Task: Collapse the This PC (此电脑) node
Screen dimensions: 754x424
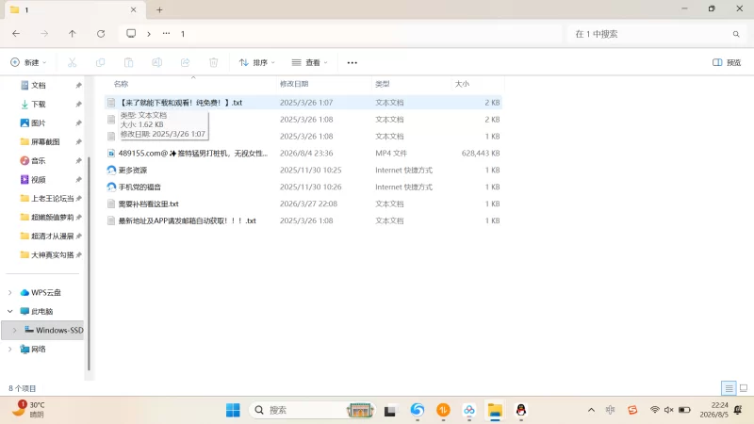Action: [9, 311]
